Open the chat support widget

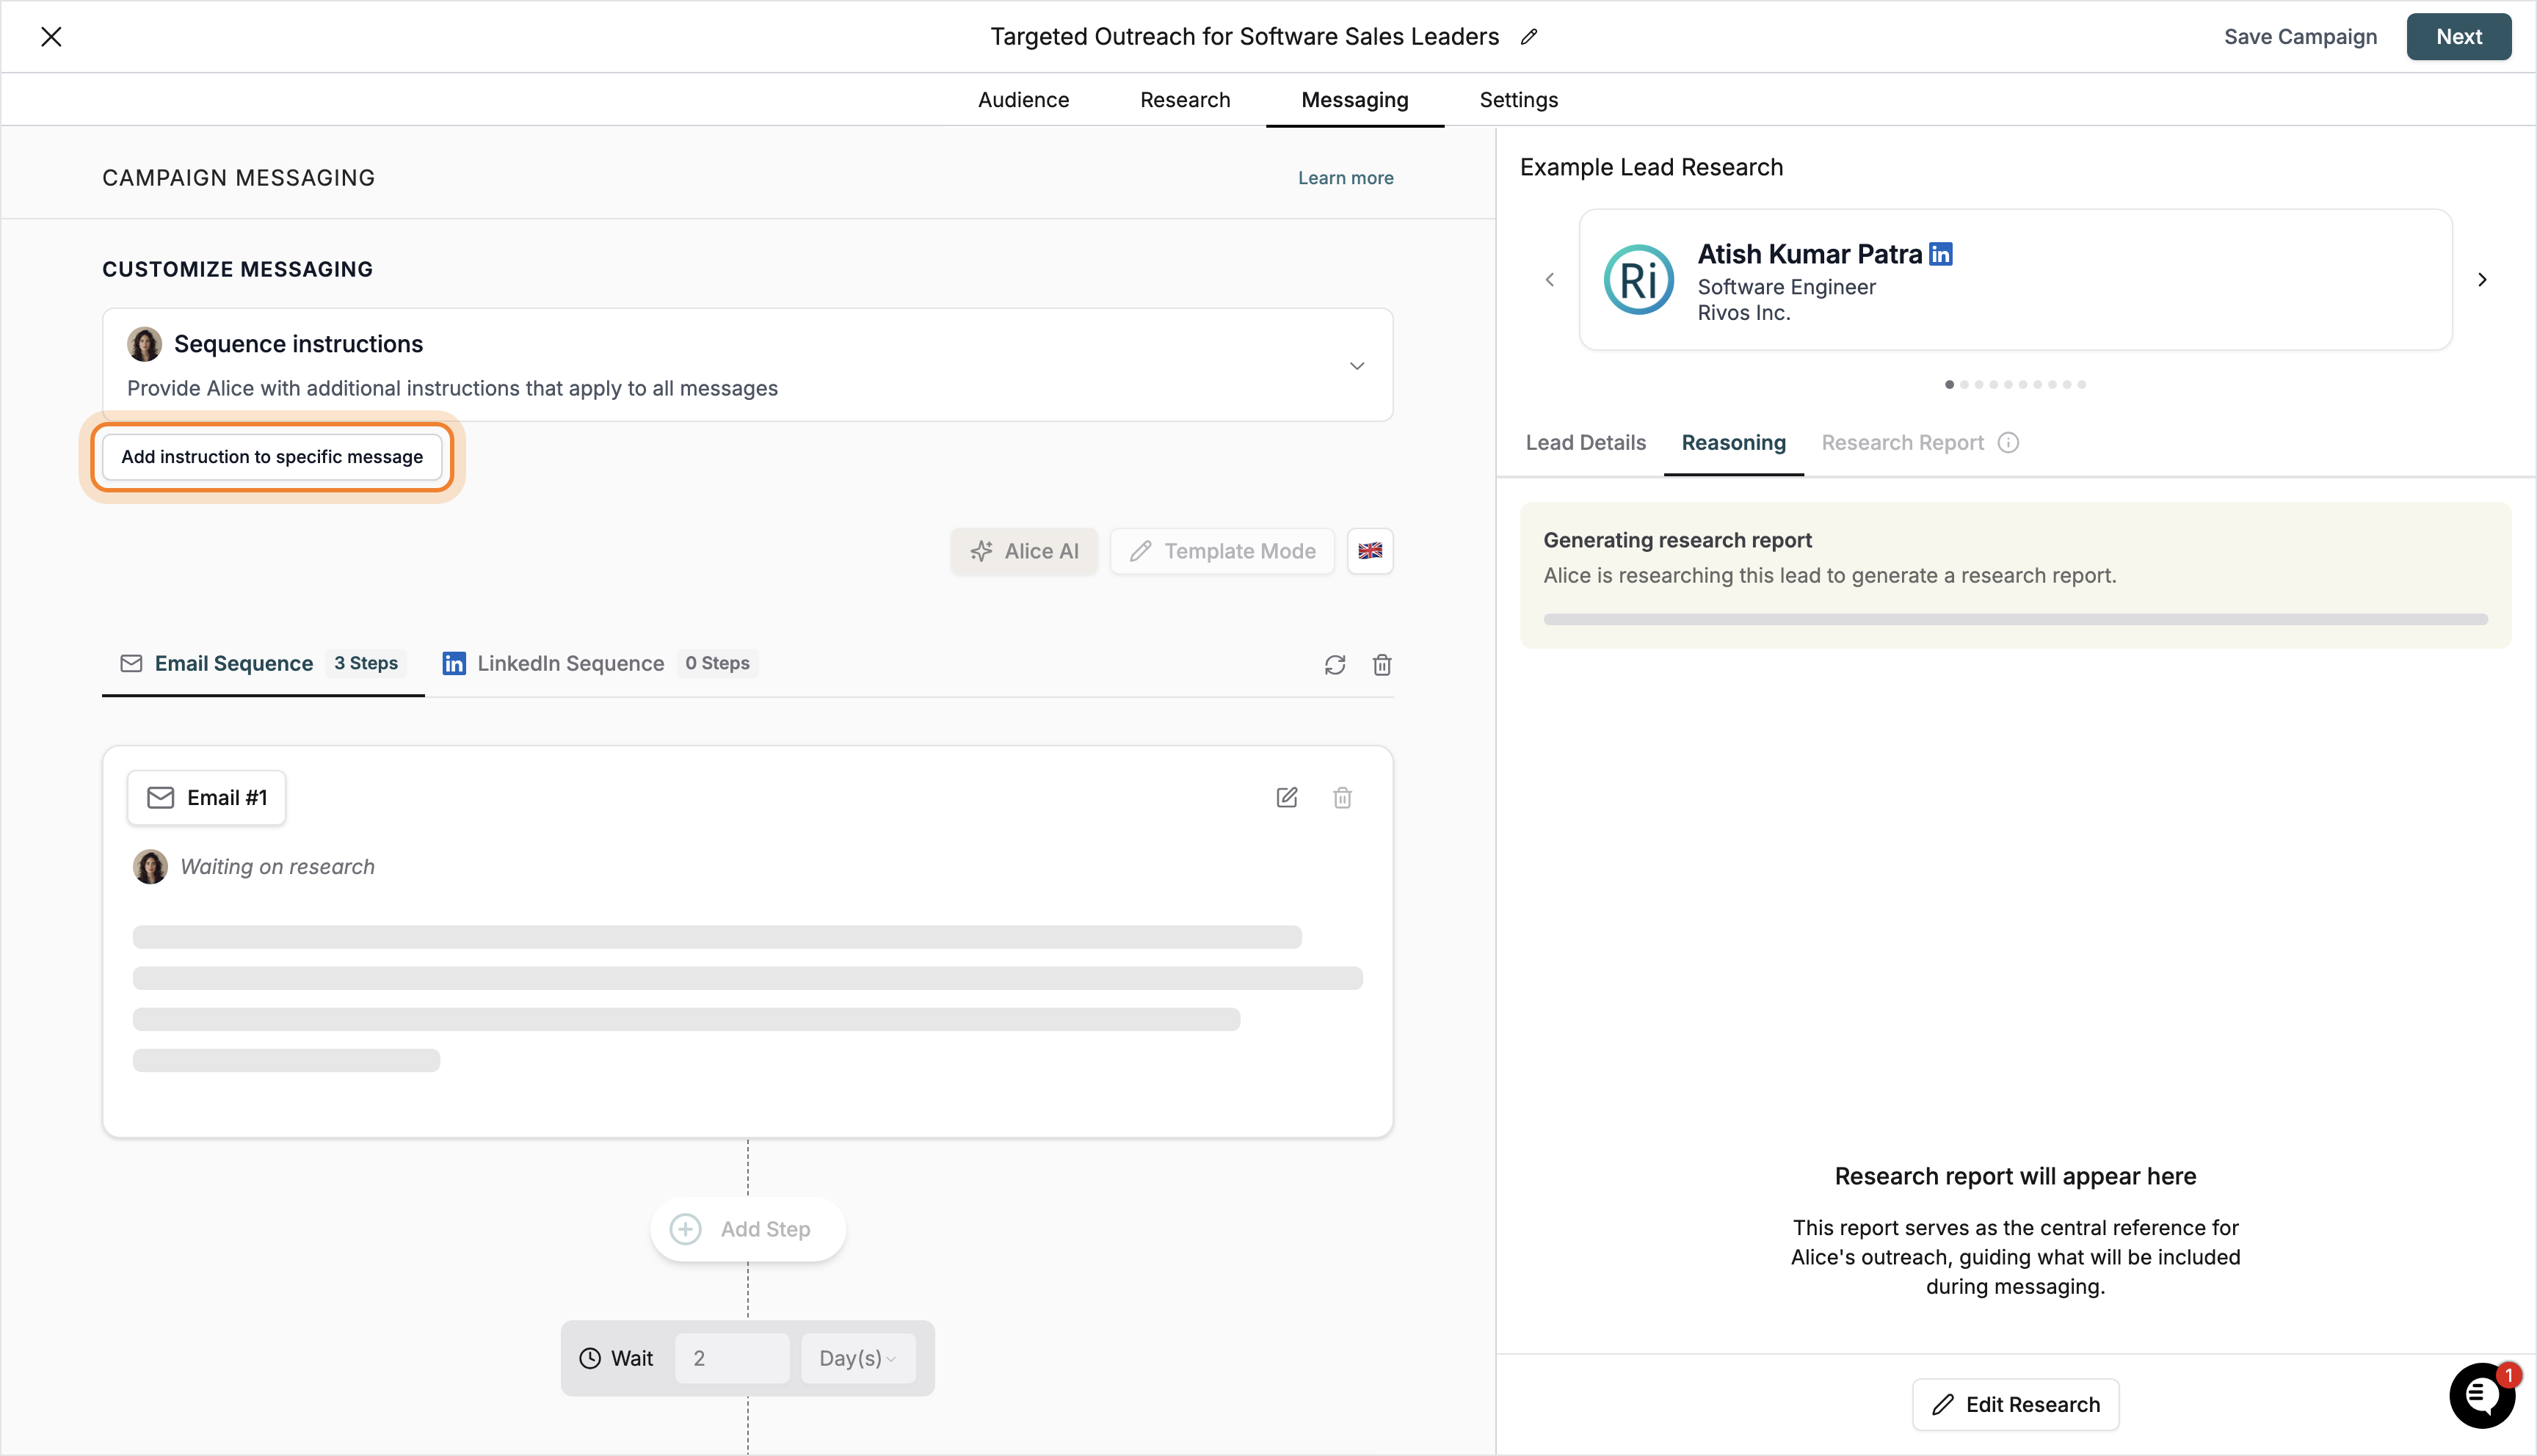coord(2482,1396)
